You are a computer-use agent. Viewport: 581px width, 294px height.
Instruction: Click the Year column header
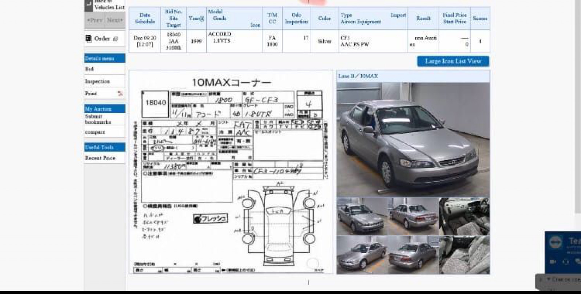click(x=196, y=18)
